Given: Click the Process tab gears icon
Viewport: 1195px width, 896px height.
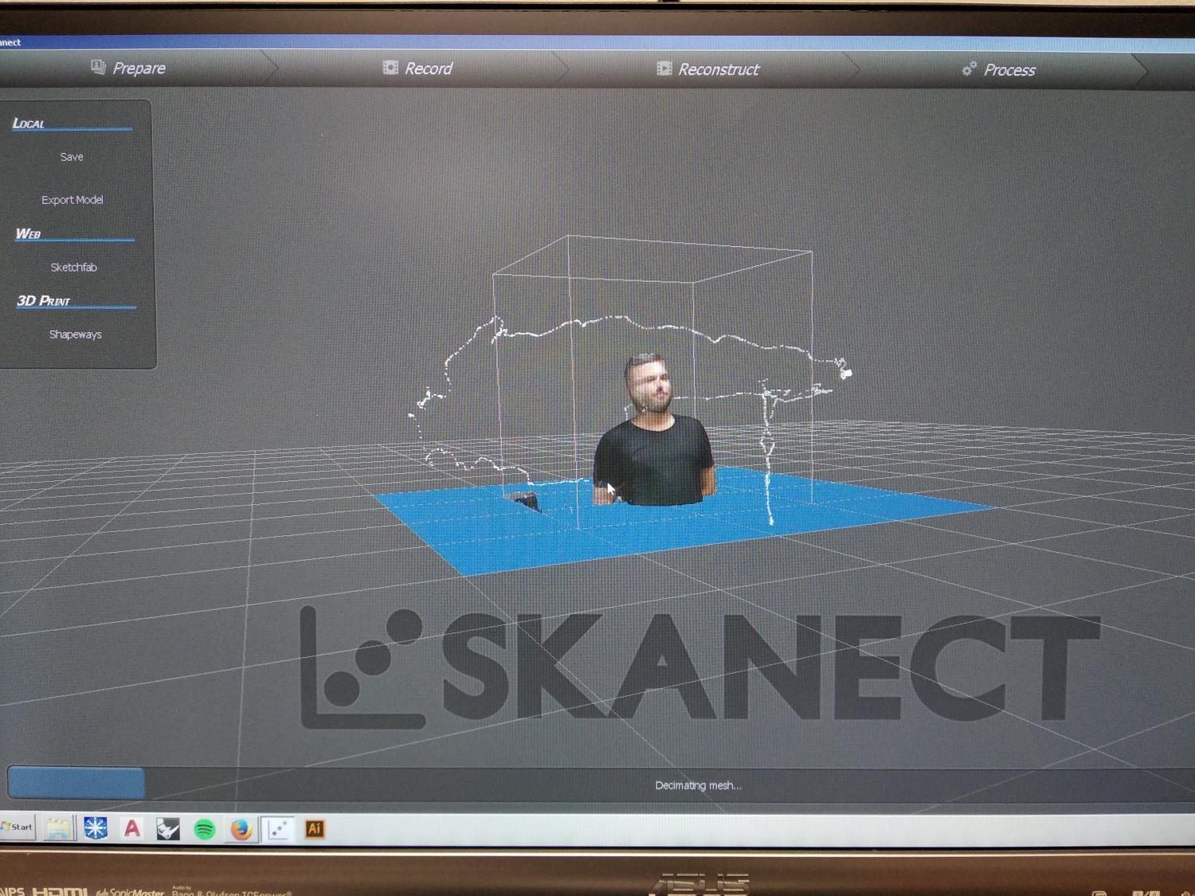Looking at the screenshot, I should coord(969,69).
